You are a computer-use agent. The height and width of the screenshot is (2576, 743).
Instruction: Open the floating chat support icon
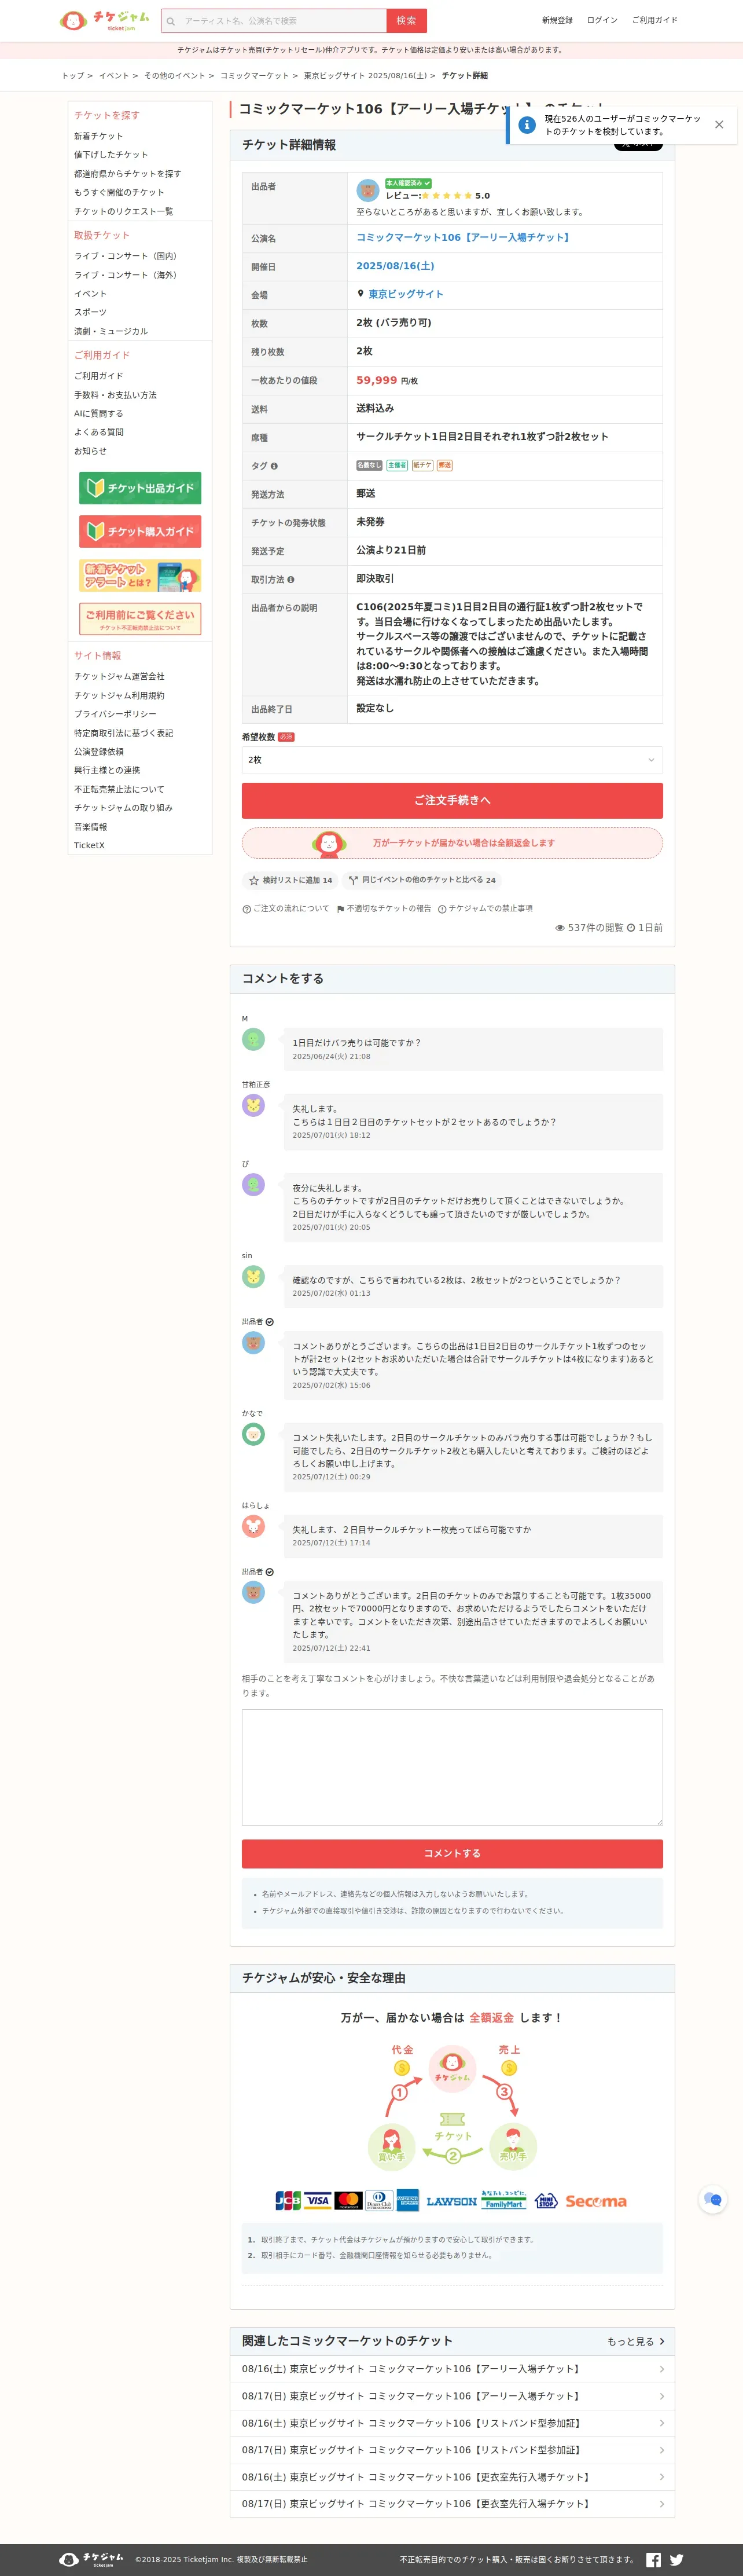click(x=713, y=2199)
